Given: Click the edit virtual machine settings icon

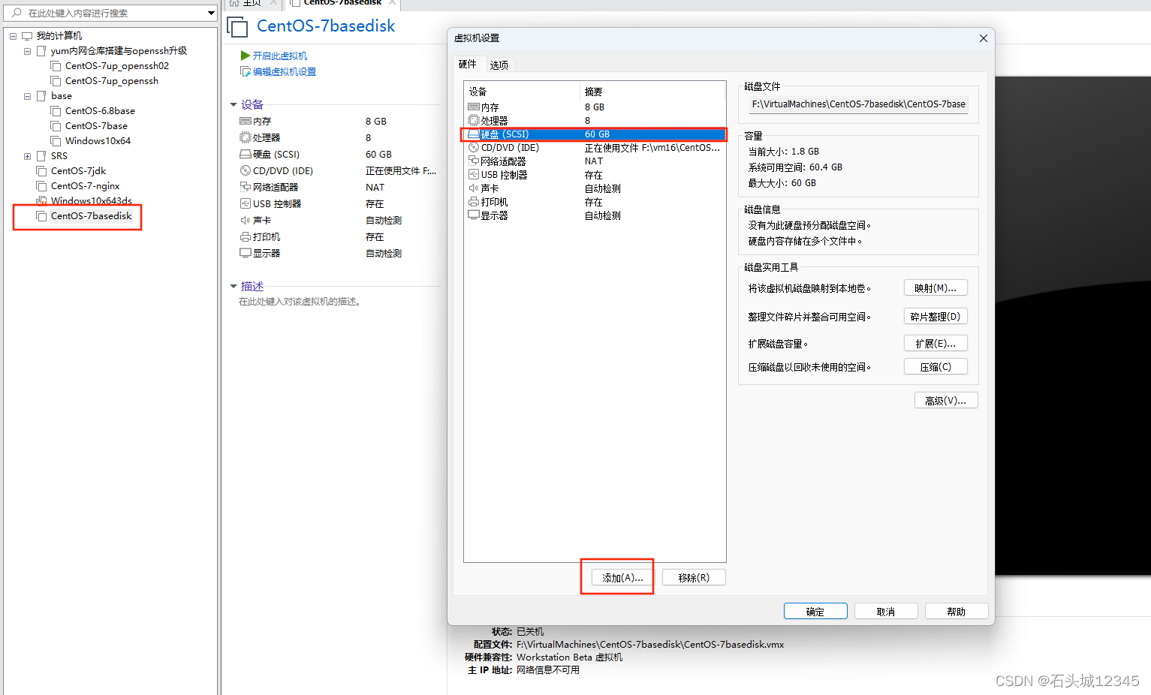Looking at the screenshot, I should (245, 71).
